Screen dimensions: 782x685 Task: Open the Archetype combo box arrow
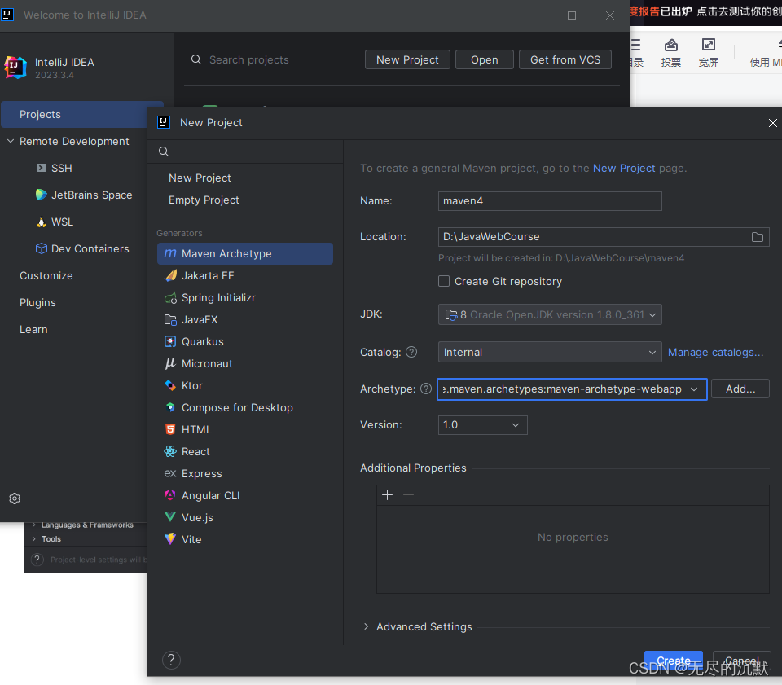694,389
